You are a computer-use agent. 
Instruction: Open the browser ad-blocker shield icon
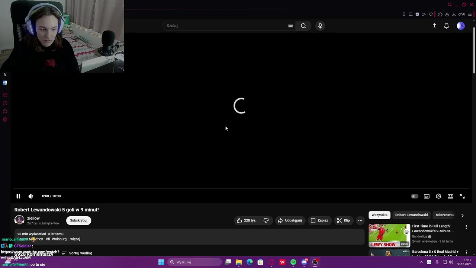(417, 15)
